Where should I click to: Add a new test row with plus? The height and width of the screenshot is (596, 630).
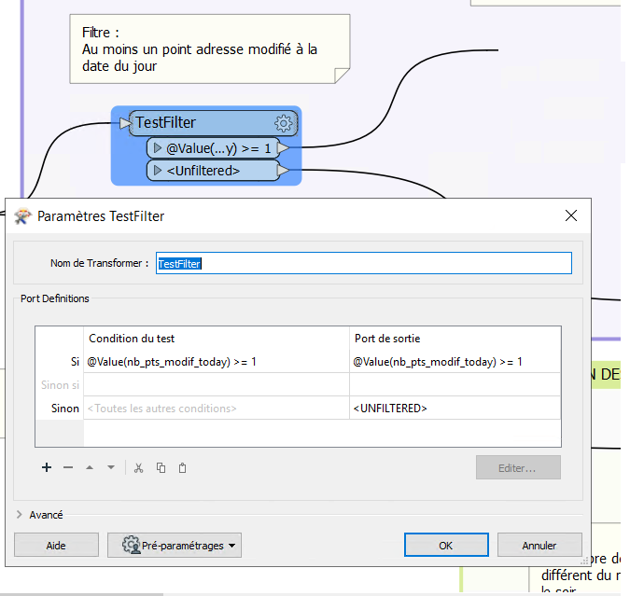47,467
